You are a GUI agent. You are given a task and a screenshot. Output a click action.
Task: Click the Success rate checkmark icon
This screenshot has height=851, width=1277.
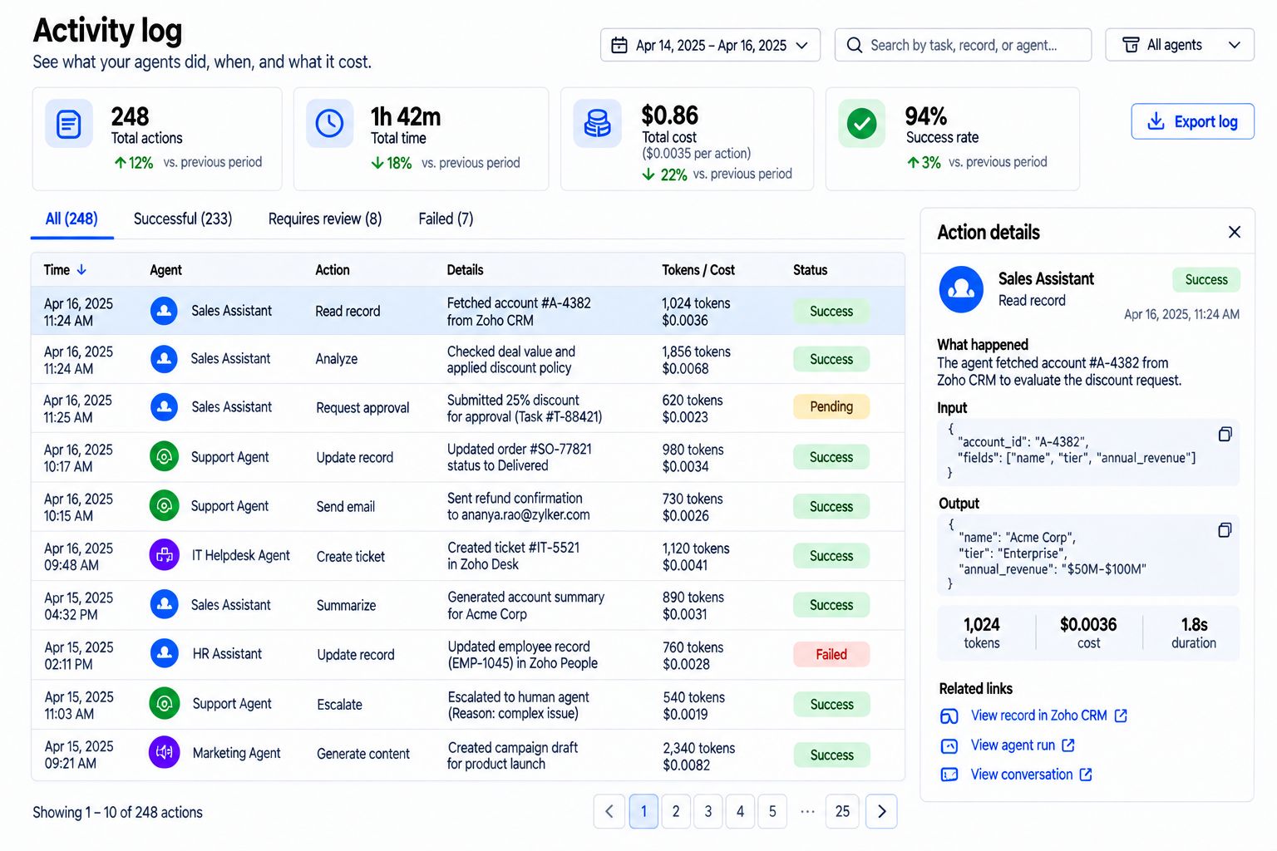click(x=861, y=124)
